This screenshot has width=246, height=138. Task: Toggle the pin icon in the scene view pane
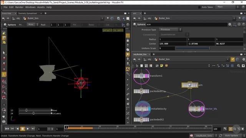108,18
